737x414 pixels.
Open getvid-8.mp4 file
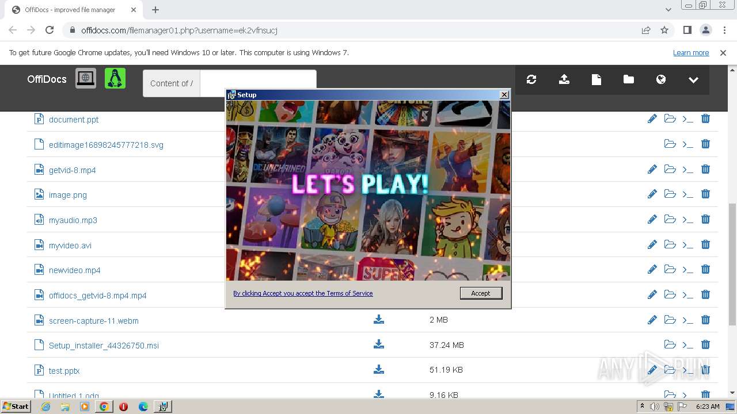[x=73, y=170]
